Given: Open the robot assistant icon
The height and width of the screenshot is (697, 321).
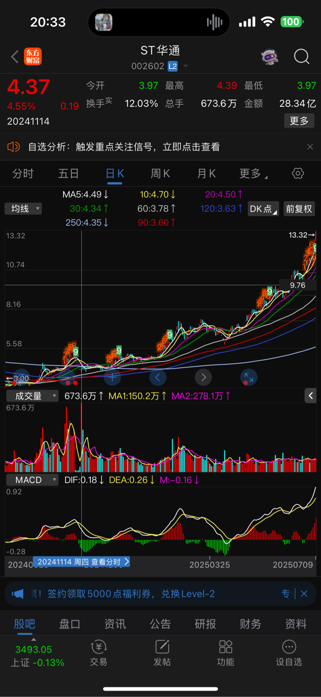Looking at the screenshot, I should tap(270, 57).
